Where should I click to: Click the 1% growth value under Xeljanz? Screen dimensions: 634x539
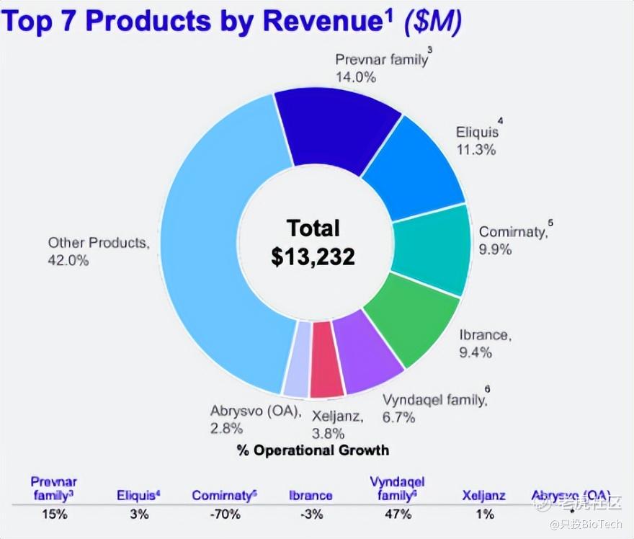coord(485,514)
